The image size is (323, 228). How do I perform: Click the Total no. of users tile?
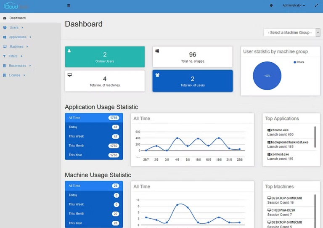(x=192, y=81)
